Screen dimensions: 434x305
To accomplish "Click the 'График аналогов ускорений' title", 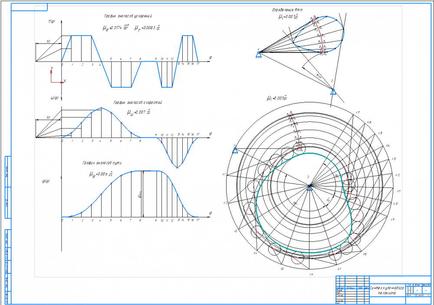I will [x=128, y=16].
